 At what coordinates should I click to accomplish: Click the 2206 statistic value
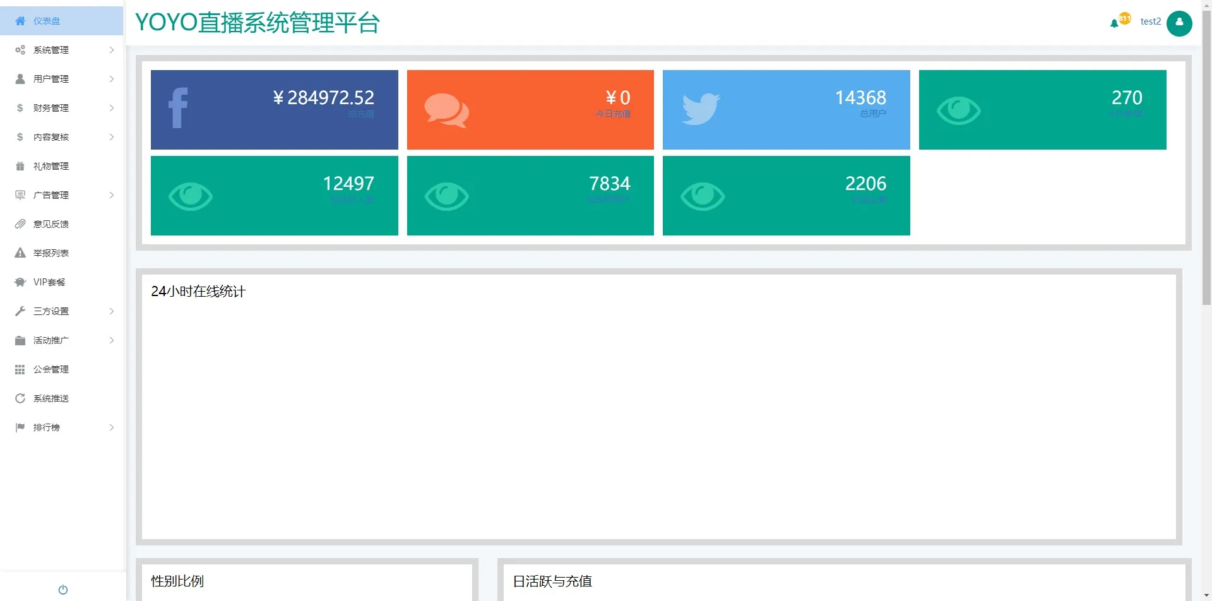[865, 184]
